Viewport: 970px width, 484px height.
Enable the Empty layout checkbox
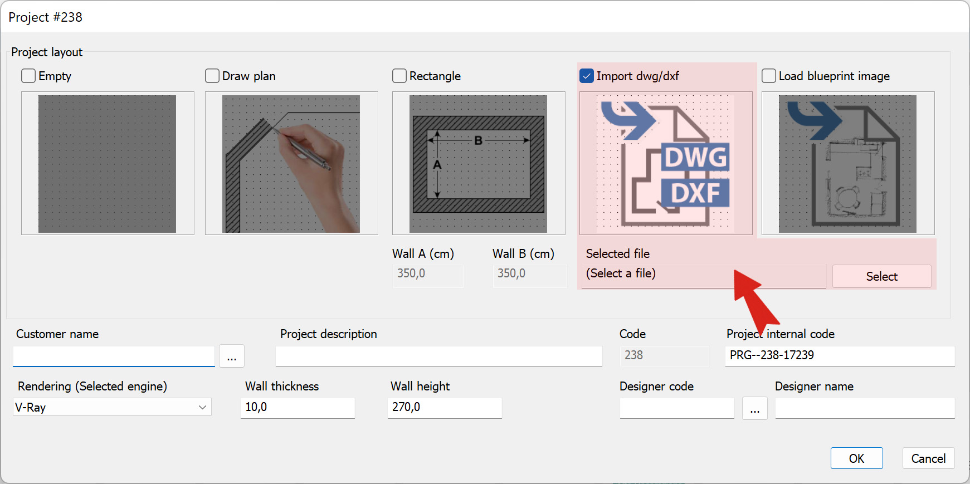(28, 76)
